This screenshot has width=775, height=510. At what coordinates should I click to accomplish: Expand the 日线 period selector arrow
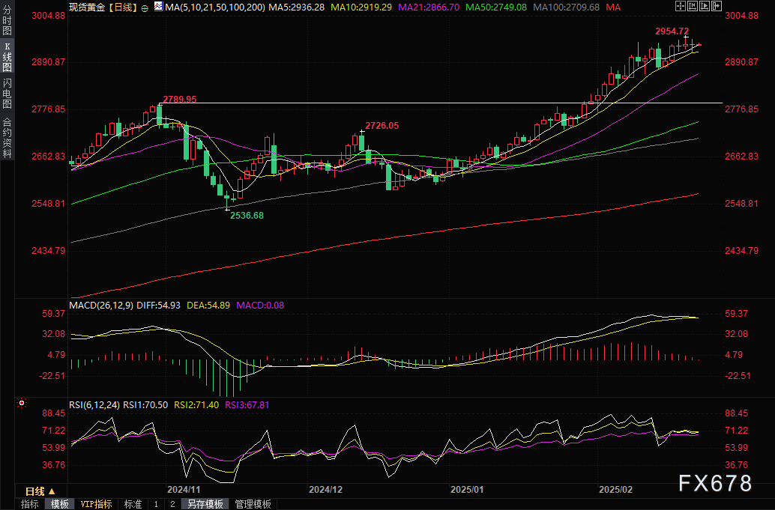point(52,492)
